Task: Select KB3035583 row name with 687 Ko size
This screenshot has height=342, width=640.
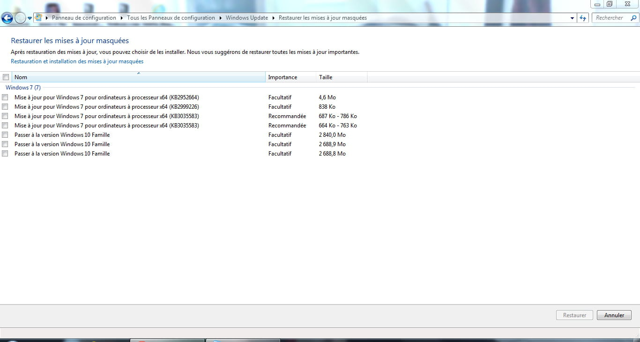Action: click(107, 116)
